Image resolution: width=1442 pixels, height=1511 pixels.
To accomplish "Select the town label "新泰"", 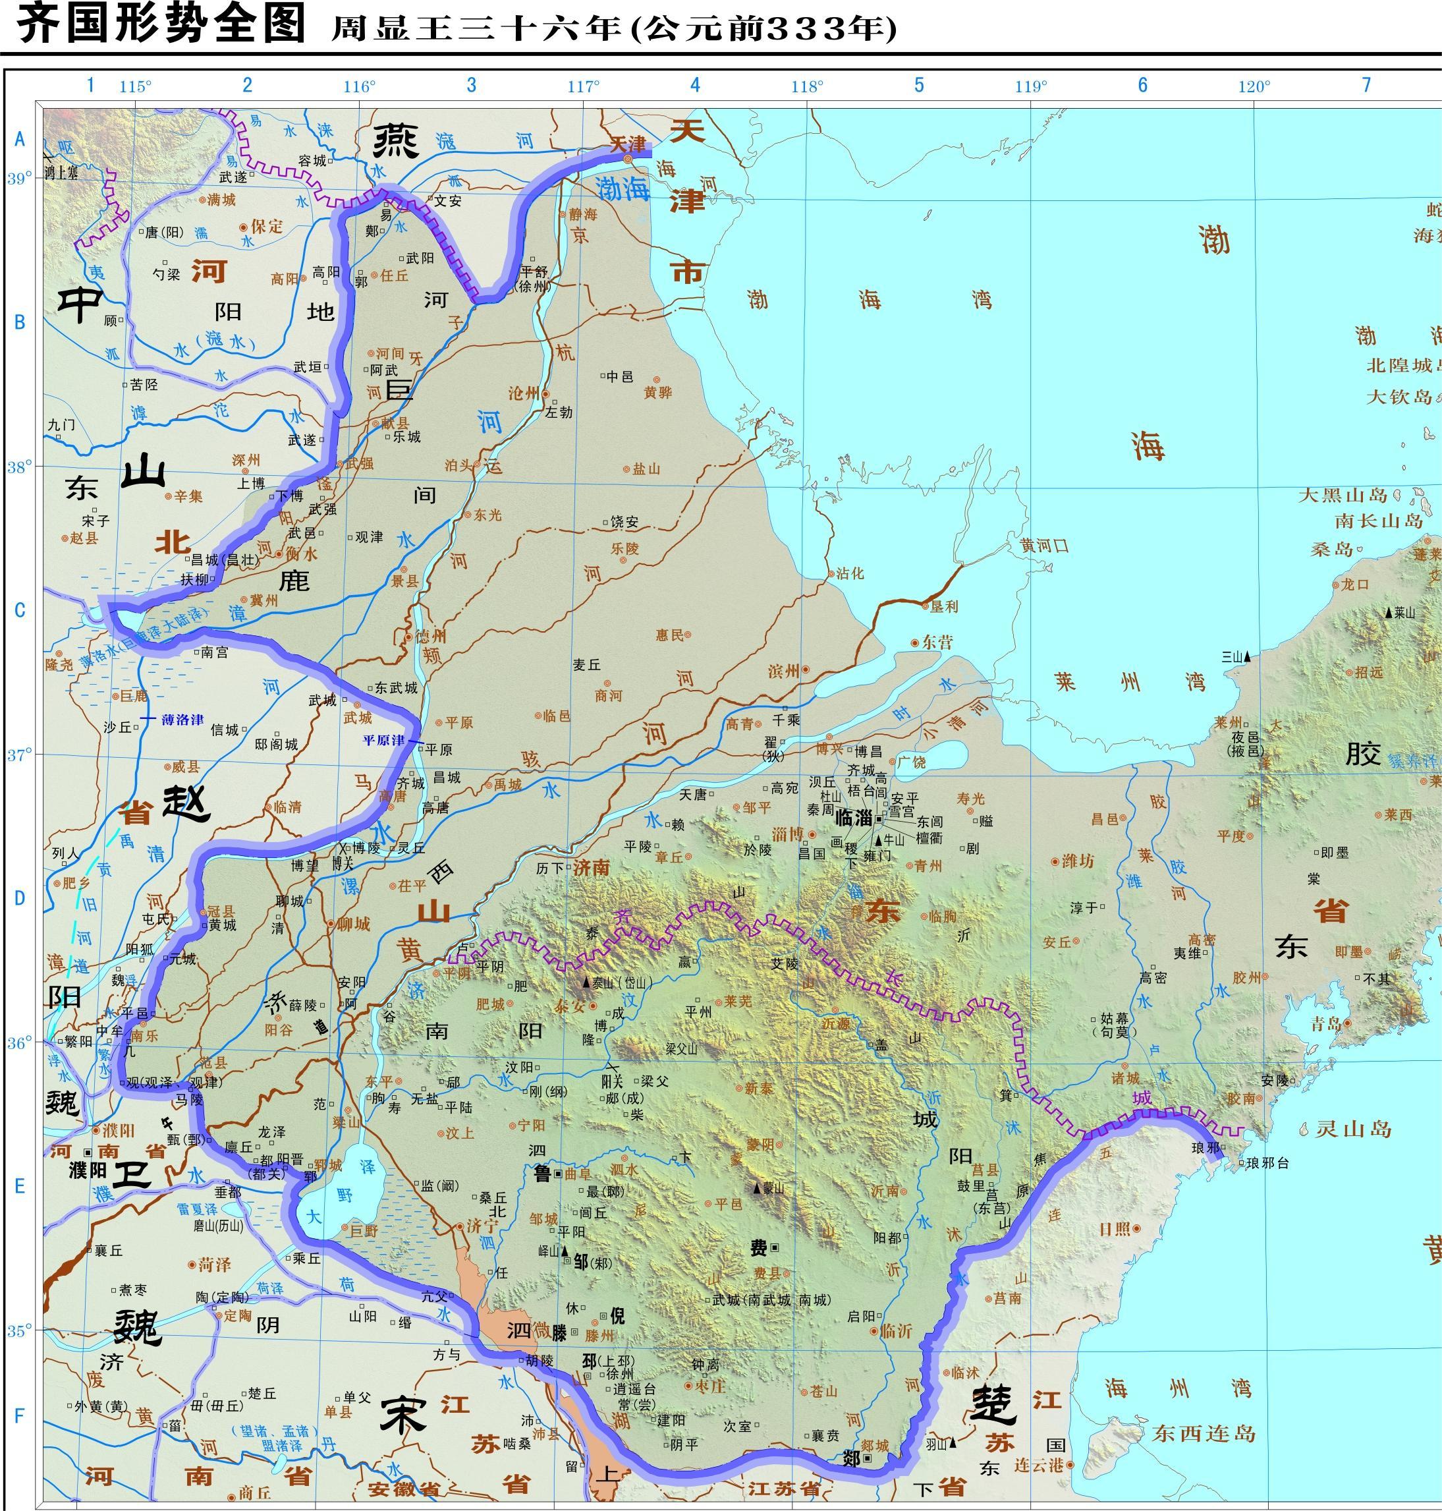I will [x=759, y=1088].
